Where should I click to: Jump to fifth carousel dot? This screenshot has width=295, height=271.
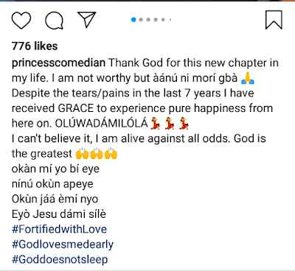[163, 20]
